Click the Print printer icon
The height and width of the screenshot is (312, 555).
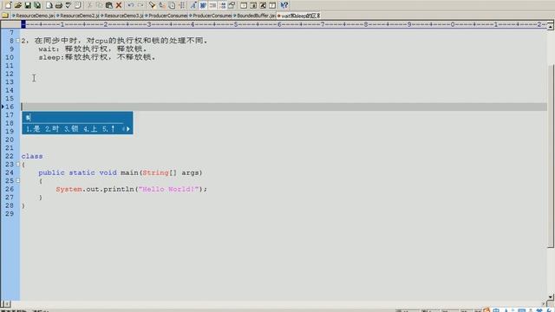59,5
